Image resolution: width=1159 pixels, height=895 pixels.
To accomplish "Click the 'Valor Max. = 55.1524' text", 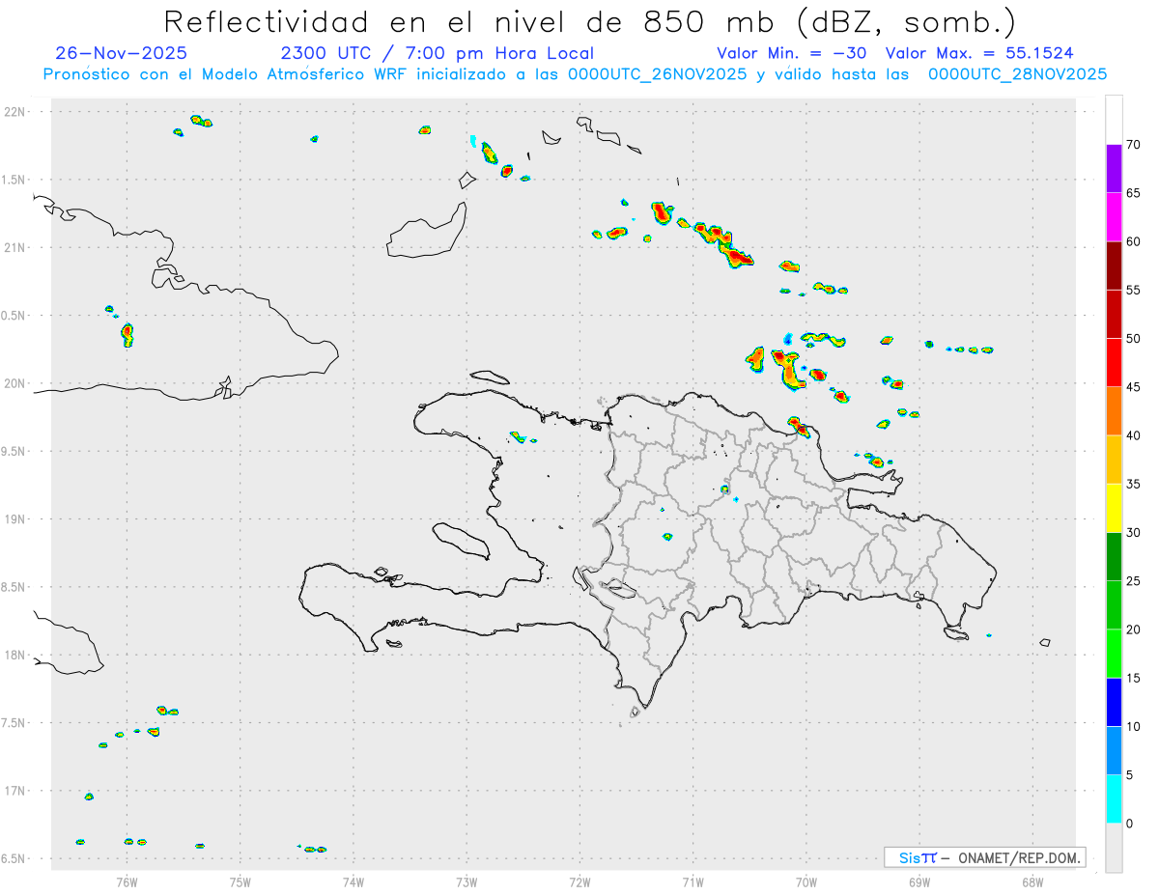I will coord(979,53).
